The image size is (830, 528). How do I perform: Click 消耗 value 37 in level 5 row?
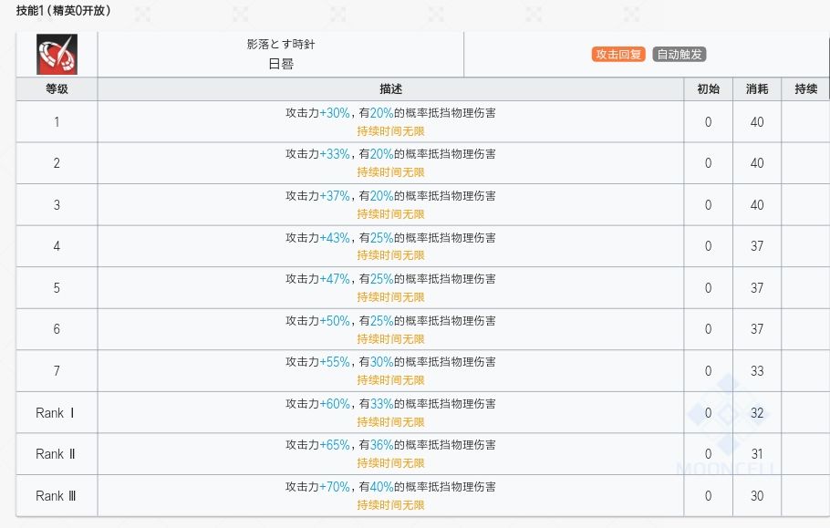tap(757, 288)
